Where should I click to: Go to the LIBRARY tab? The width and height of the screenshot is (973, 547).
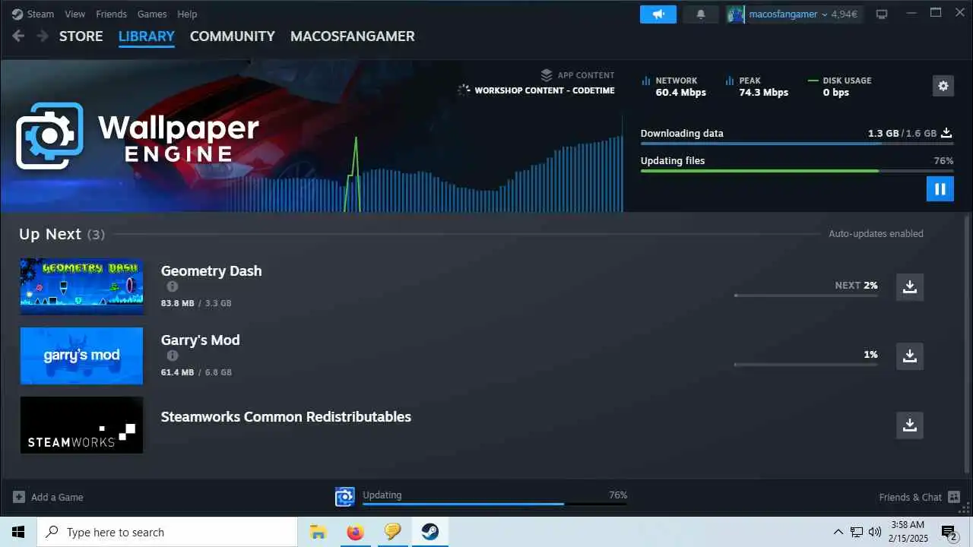147,36
